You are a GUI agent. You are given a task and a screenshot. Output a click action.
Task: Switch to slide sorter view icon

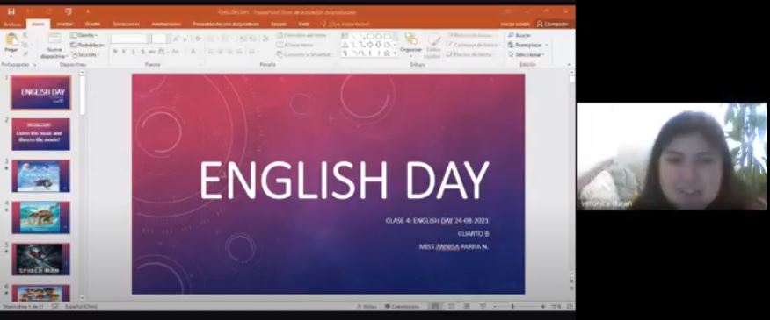(x=450, y=306)
